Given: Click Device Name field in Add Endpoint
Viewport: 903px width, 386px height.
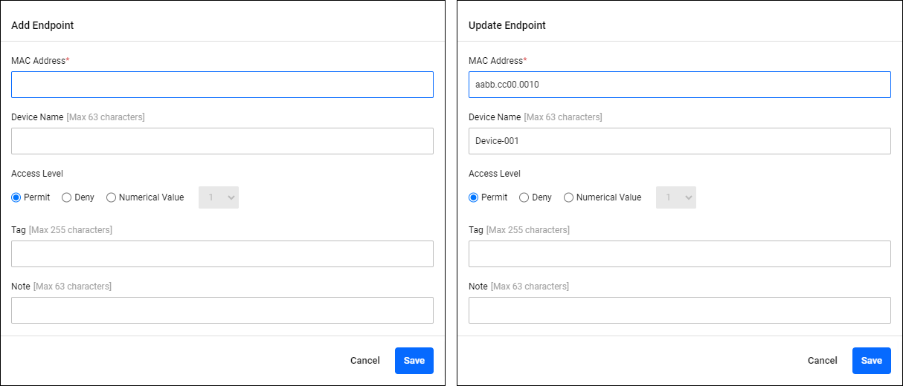Looking at the screenshot, I should [x=222, y=141].
